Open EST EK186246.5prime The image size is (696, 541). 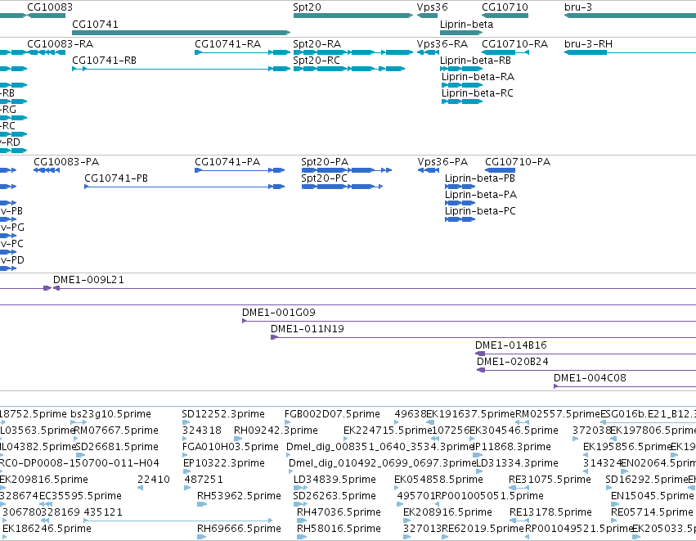[47, 529]
